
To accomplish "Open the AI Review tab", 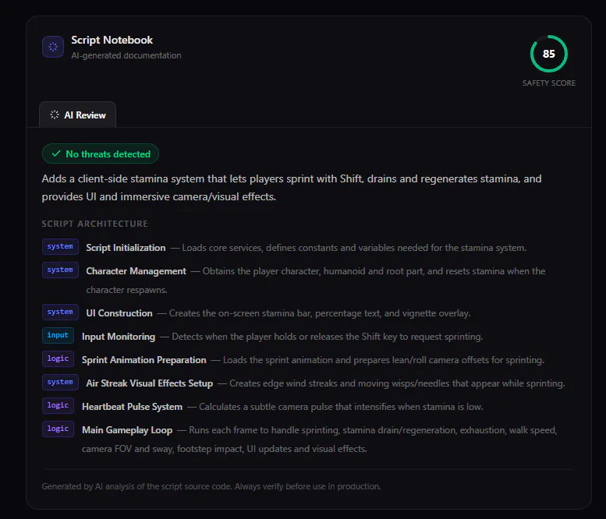I will (x=78, y=115).
